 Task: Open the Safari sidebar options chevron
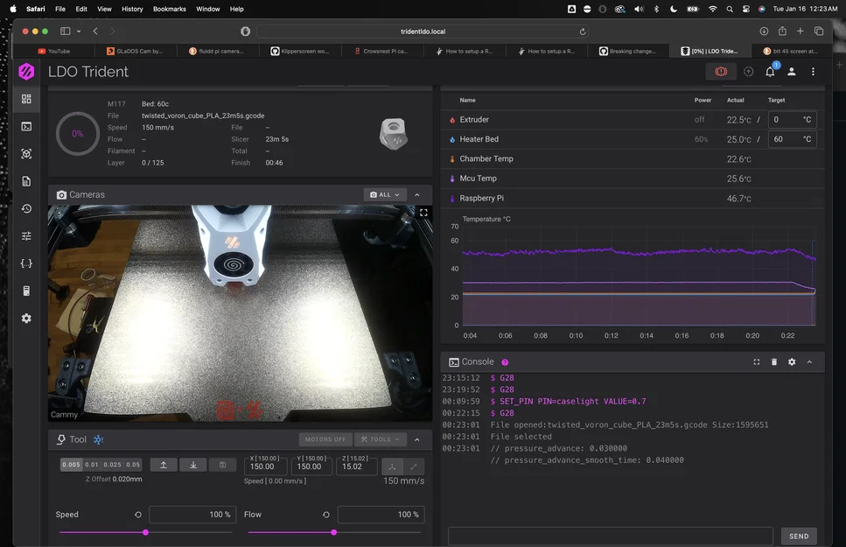[79, 32]
